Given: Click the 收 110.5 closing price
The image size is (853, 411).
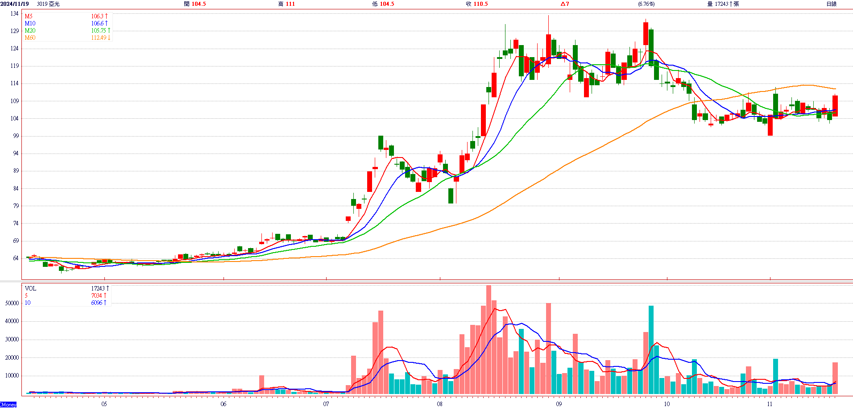Looking at the screenshot, I should click(x=476, y=4).
